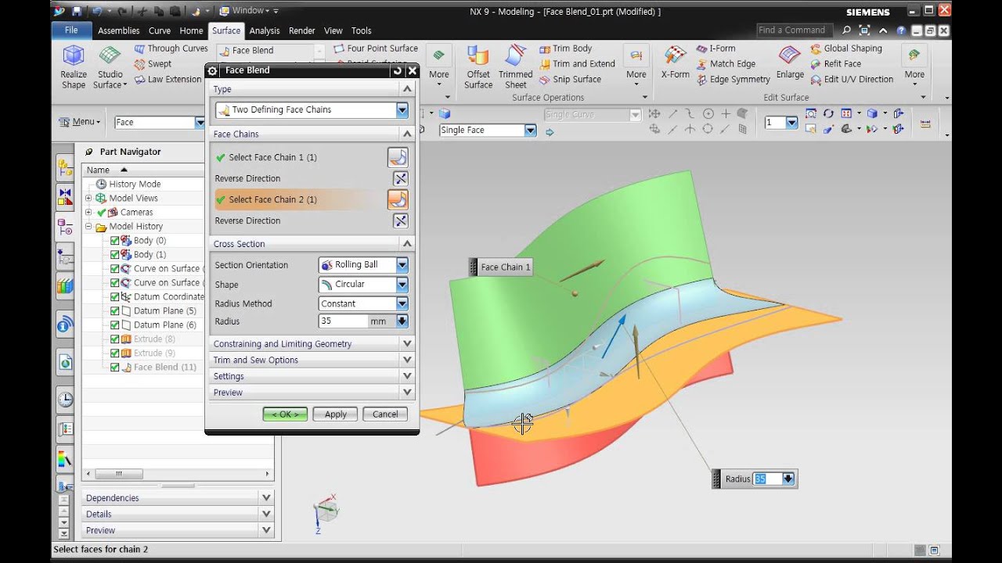Select the Edit U/V Direction command

pyautogui.click(x=852, y=79)
